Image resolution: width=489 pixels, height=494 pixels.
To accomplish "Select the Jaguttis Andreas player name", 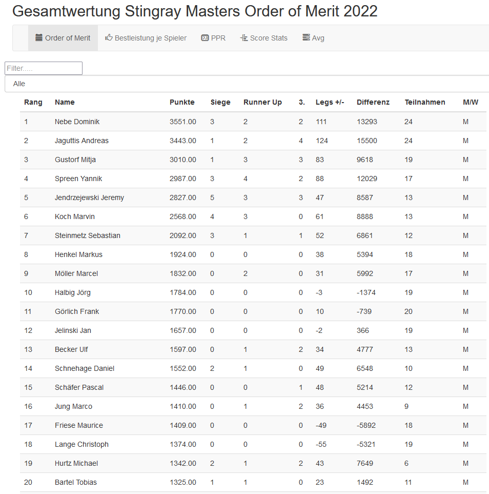I will click(81, 141).
